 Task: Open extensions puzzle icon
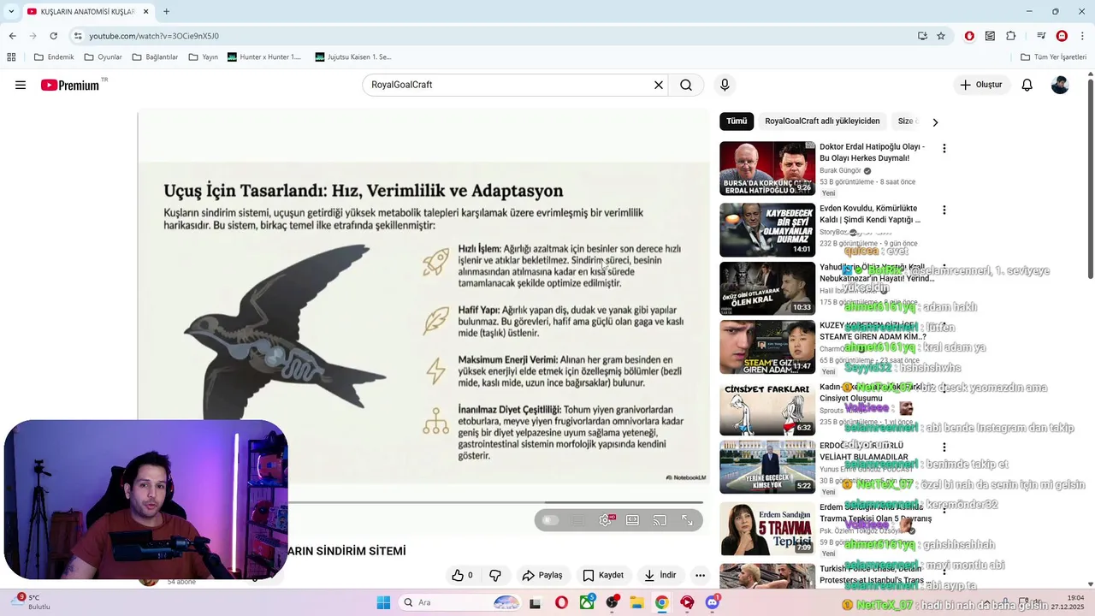(1010, 36)
